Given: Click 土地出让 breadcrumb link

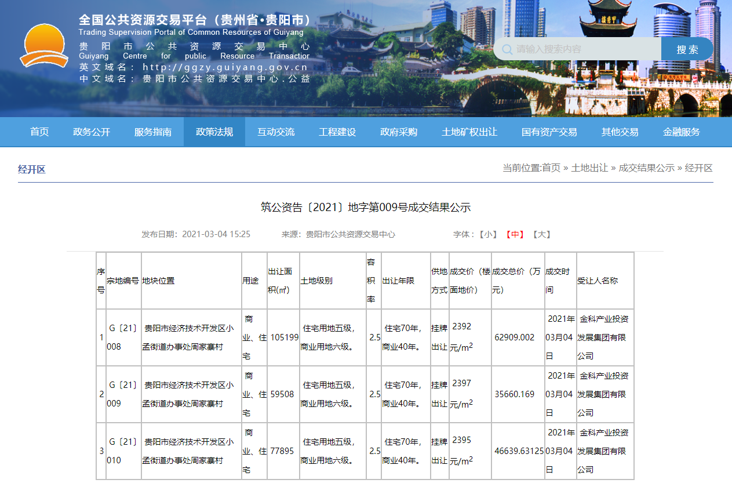Looking at the screenshot, I should click(589, 168).
